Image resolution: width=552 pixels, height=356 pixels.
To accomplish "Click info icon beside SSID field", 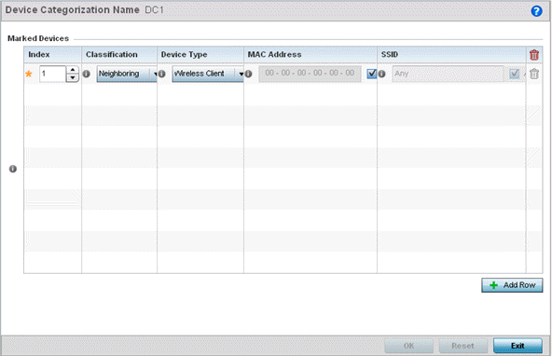I will pyautogui.click(x=381, y=74).
